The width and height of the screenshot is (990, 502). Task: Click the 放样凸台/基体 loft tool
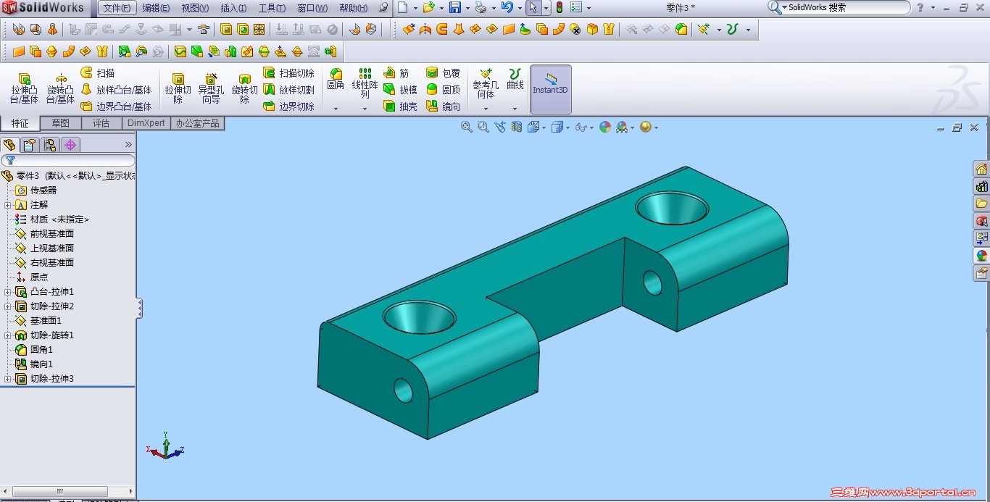[x=116, y=90]
